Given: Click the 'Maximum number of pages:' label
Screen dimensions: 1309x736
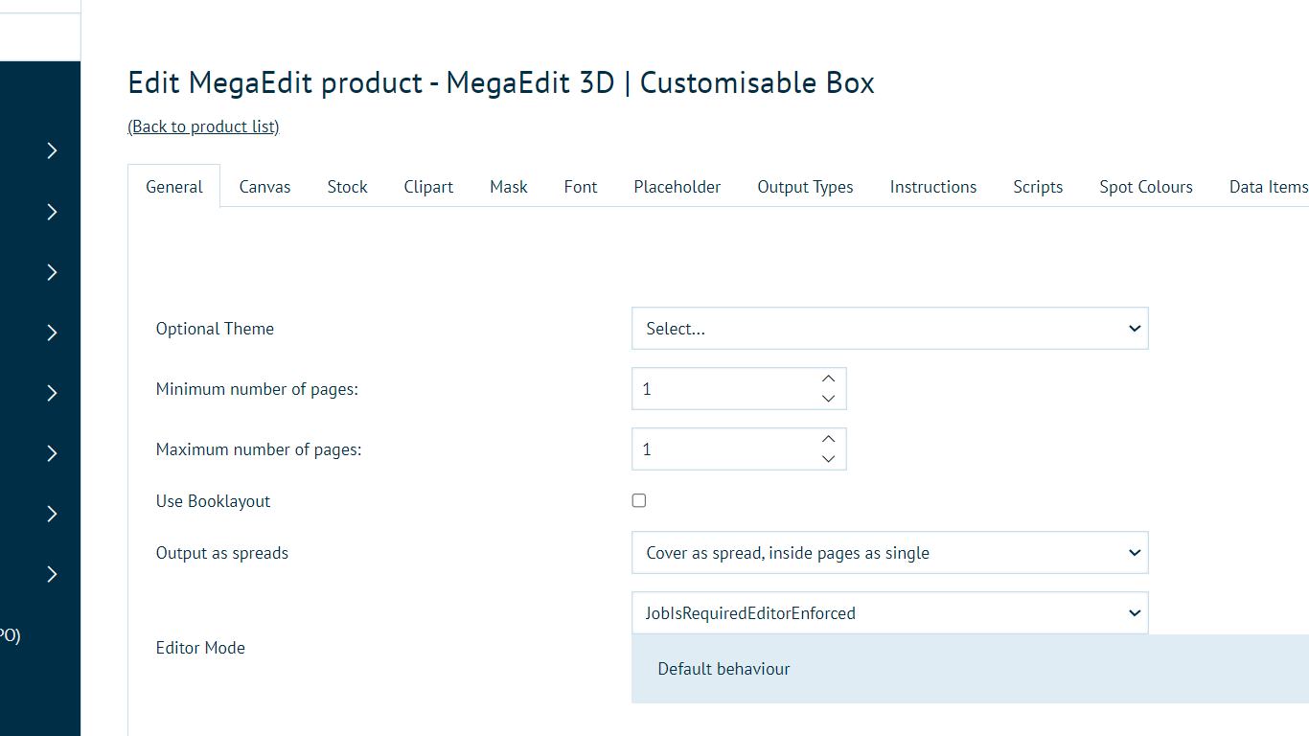Looking at the screenshot, I should pyautogui.click(x=259, y=449).
